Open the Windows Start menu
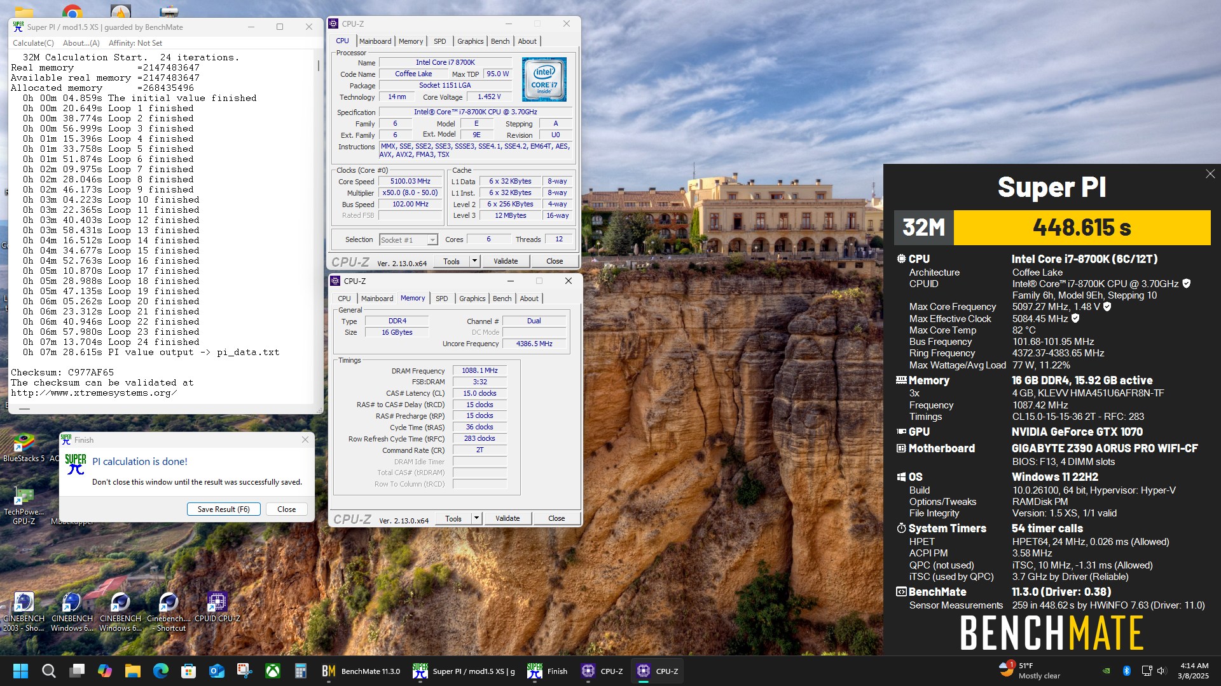The width and height of the screenshot is (1221, 686). 20,671
